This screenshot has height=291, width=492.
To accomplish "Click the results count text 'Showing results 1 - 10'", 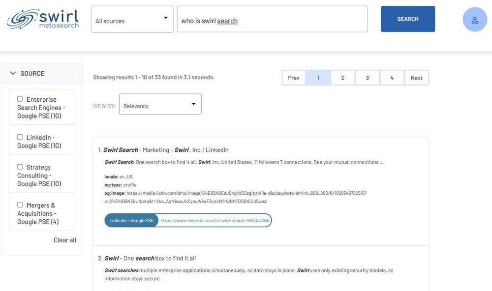I will coord(154,77).
